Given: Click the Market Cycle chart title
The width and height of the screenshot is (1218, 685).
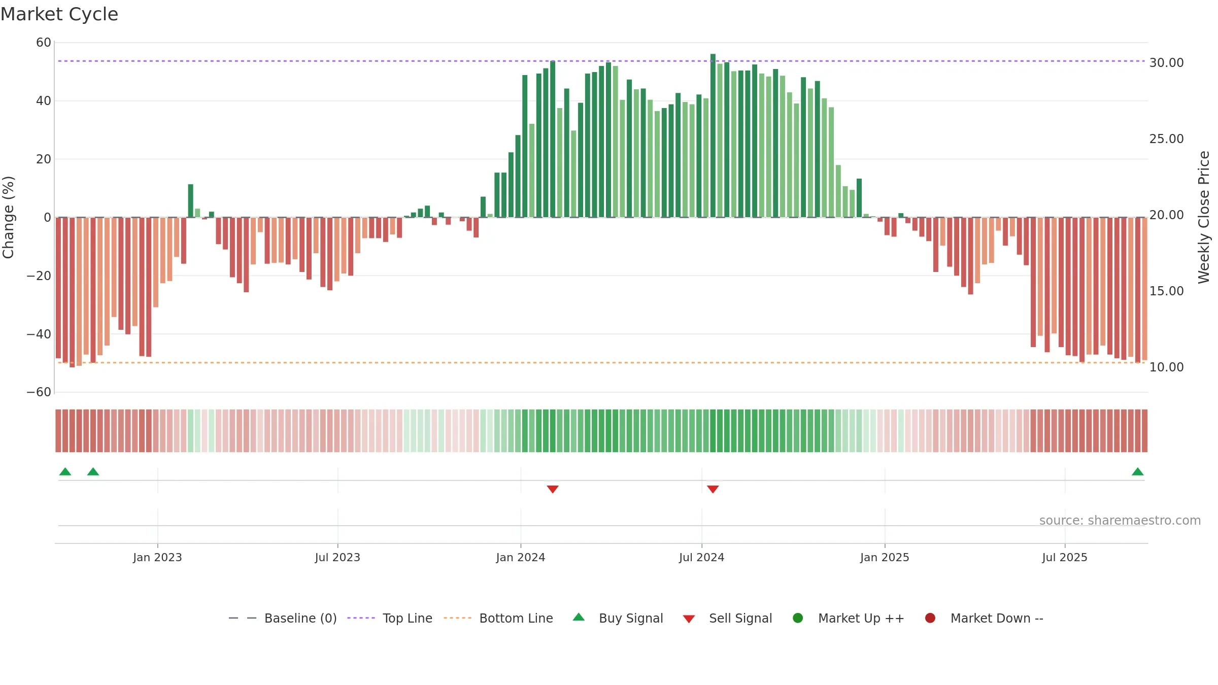Looking at the screenshot, I should (59, 14).
